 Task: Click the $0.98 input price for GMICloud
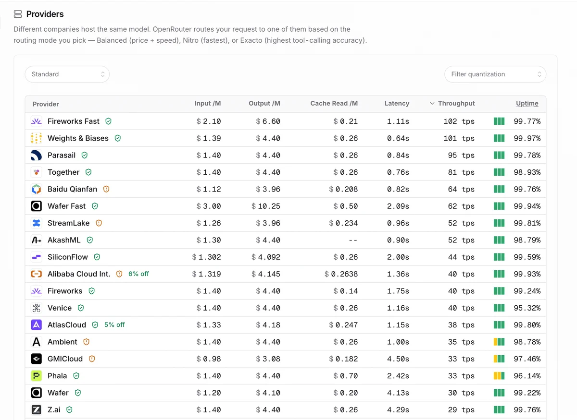point(209,359)
